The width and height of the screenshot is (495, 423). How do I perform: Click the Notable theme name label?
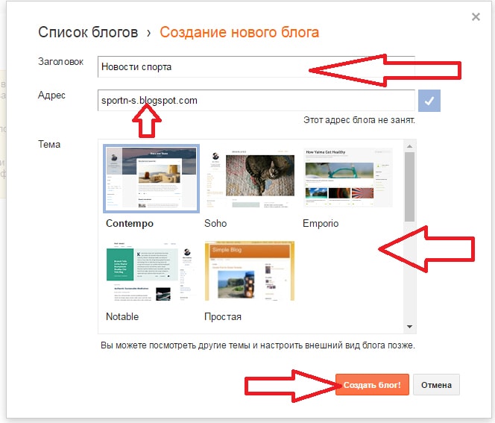[122, 316]
